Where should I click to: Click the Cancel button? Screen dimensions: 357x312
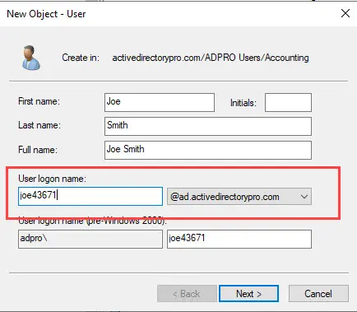318,294
